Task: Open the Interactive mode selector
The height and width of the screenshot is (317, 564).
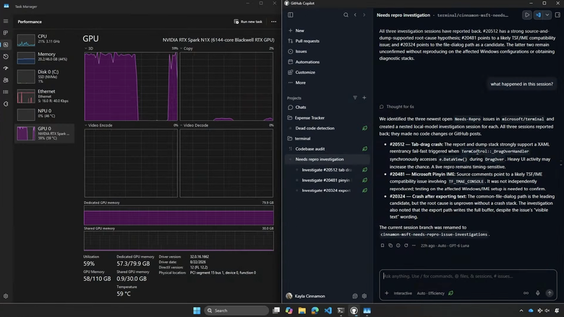Action: point(403,293)
